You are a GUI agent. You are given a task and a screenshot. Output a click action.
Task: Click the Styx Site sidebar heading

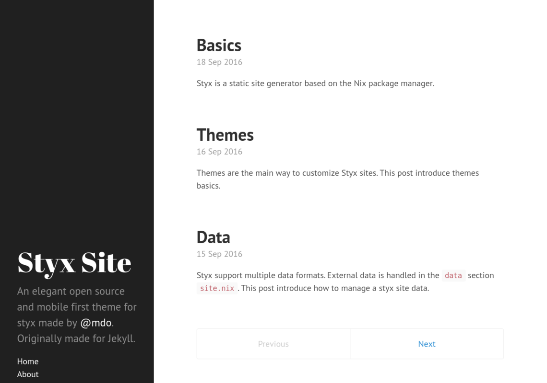tap(74, 263)
